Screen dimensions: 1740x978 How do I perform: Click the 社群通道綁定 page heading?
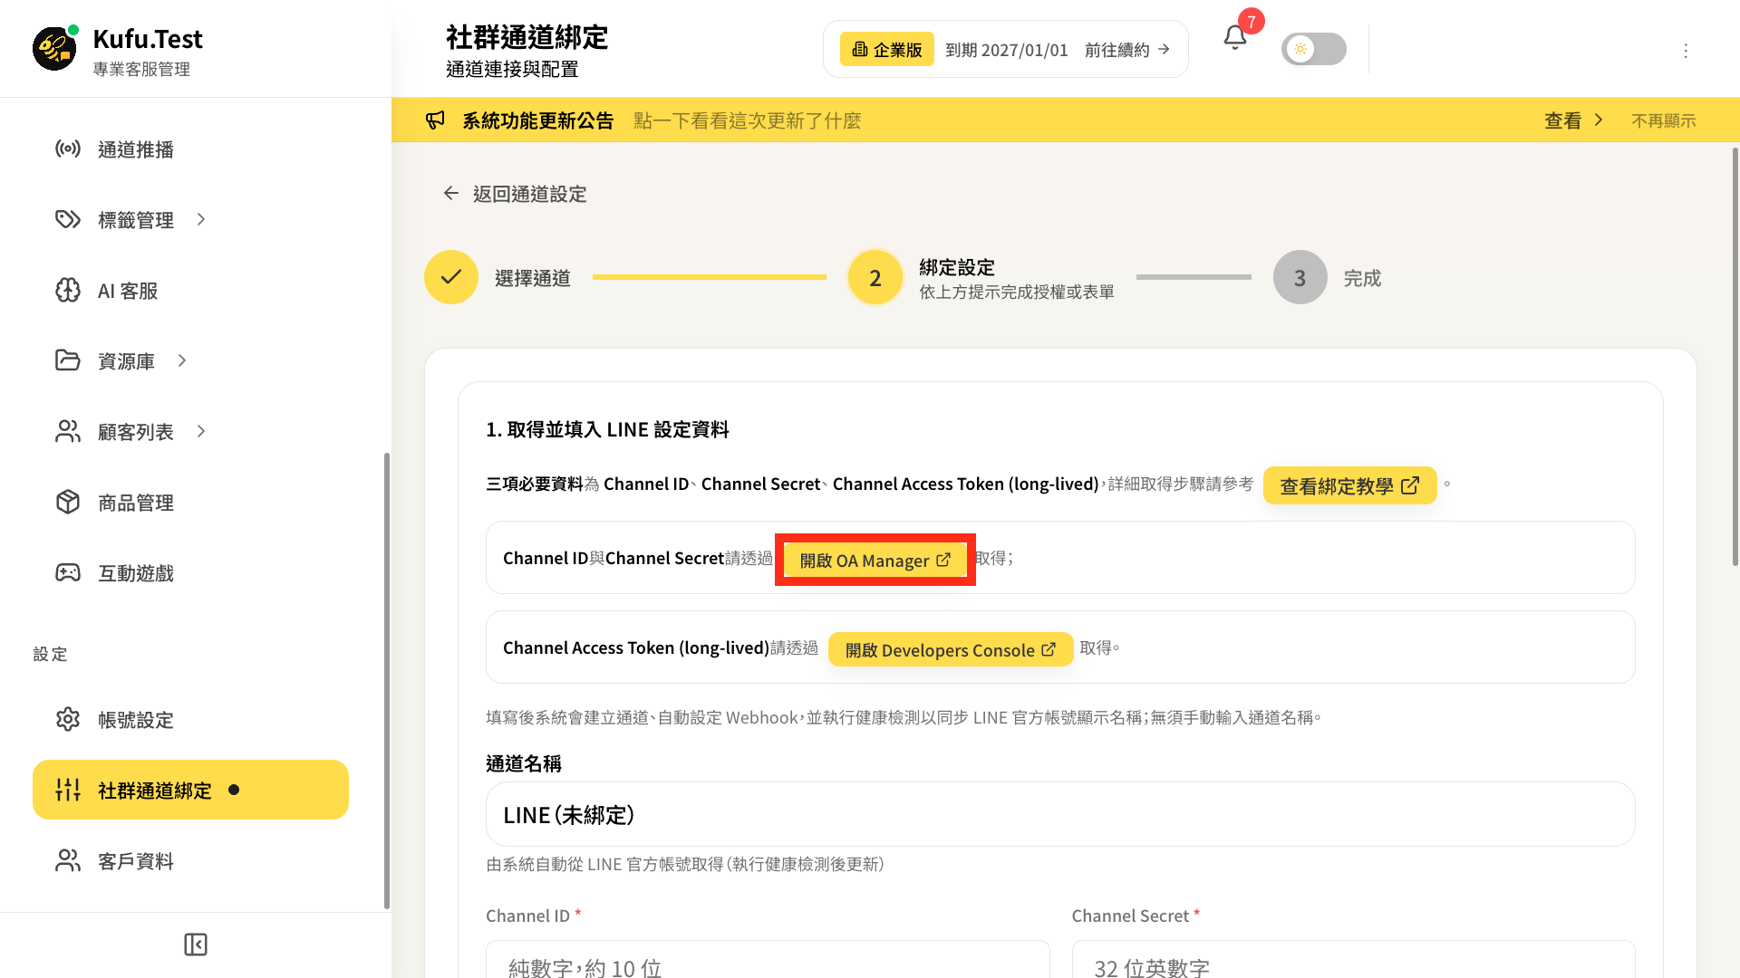click(x=527, y=37)
